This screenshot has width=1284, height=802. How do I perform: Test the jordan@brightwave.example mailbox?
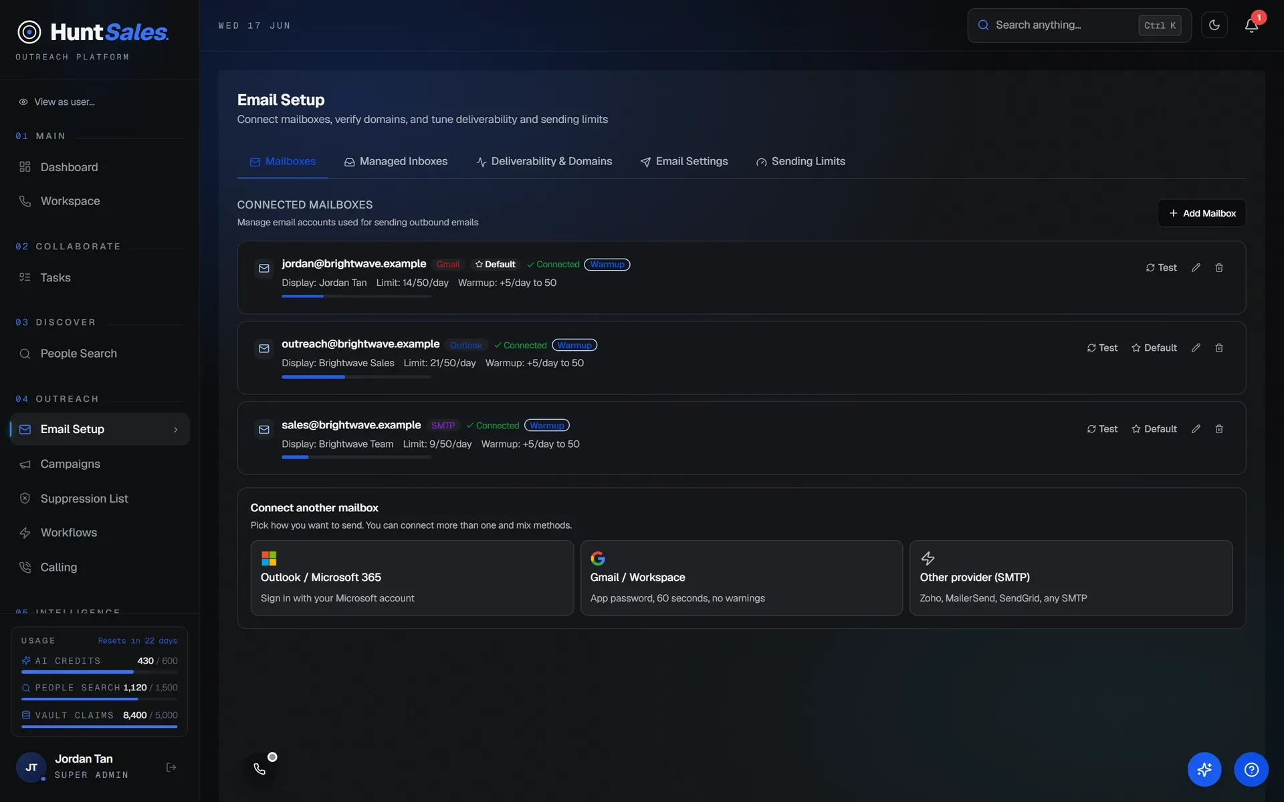point(1161,267)
